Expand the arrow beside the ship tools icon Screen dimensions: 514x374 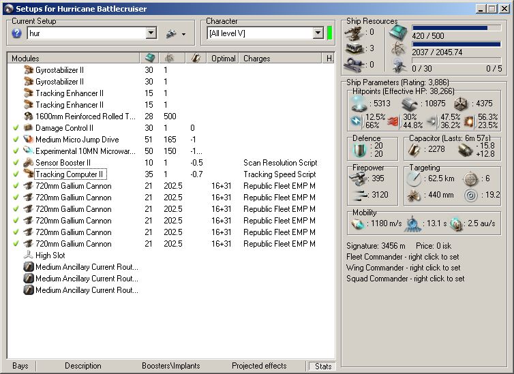click(x=183, y=34)
